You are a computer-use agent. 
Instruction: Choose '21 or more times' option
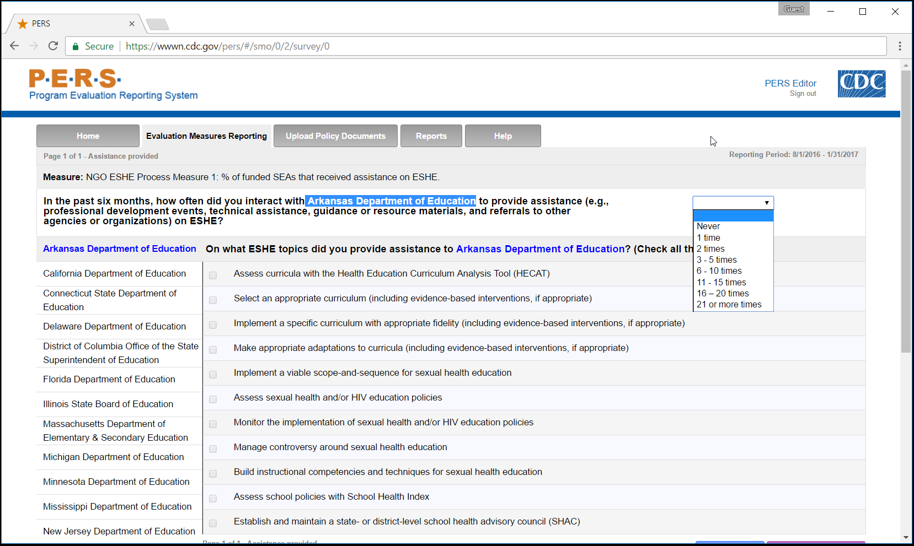733,304
